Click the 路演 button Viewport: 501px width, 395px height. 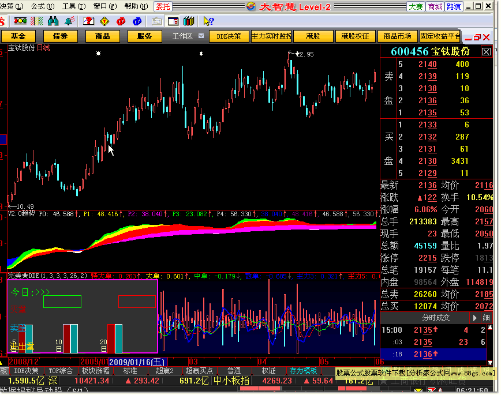pyautogui.click(x=454, y=6)
